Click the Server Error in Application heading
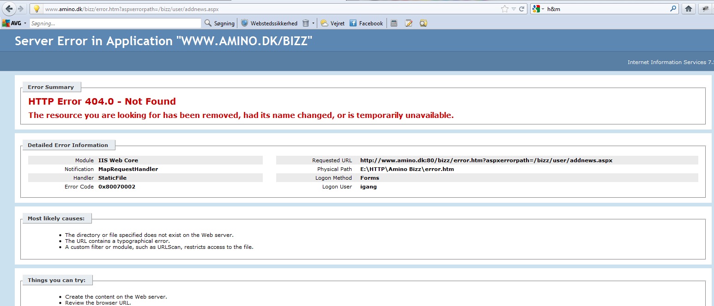 pos(163,41)
